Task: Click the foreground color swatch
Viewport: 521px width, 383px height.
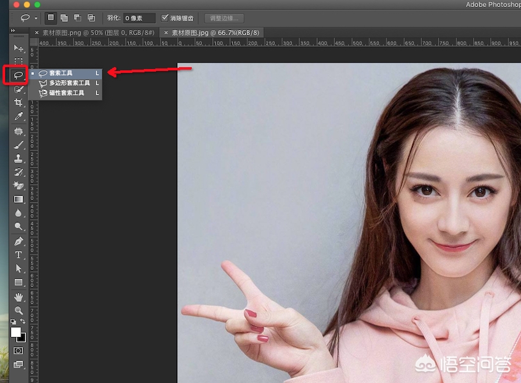Action: click(x=16, y=331)
